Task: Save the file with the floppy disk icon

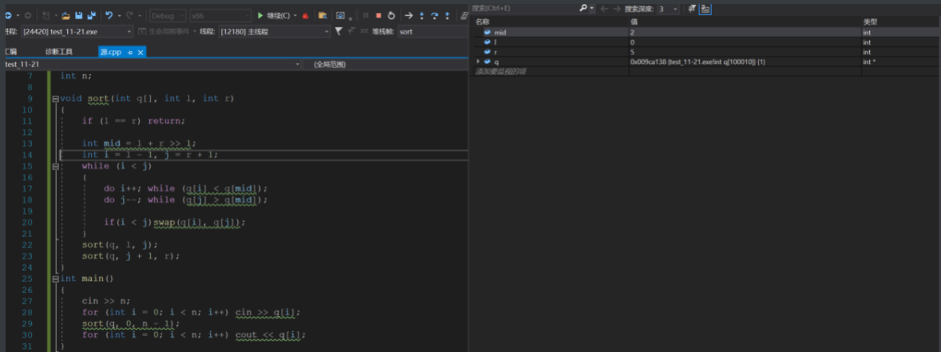Action: (79, 15)
